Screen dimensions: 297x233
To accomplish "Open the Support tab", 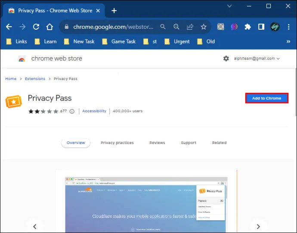I will click(x=189, y=143).
